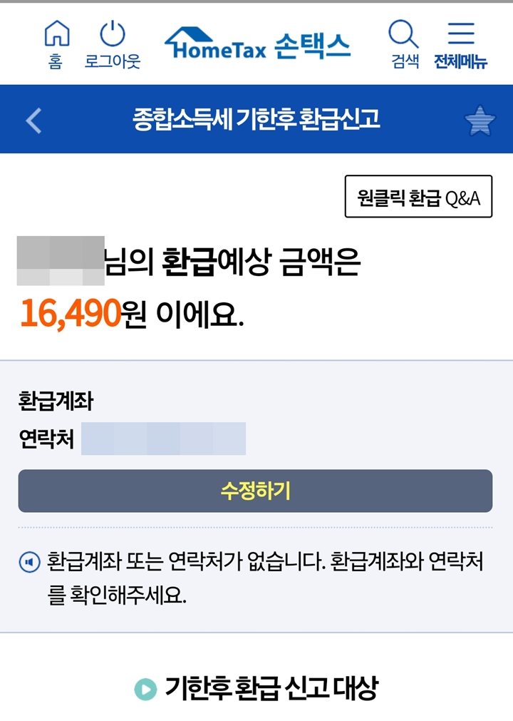513x721 pixels.
Task: Tap the Home icon in top toolbar
Action: pos(56,34)
